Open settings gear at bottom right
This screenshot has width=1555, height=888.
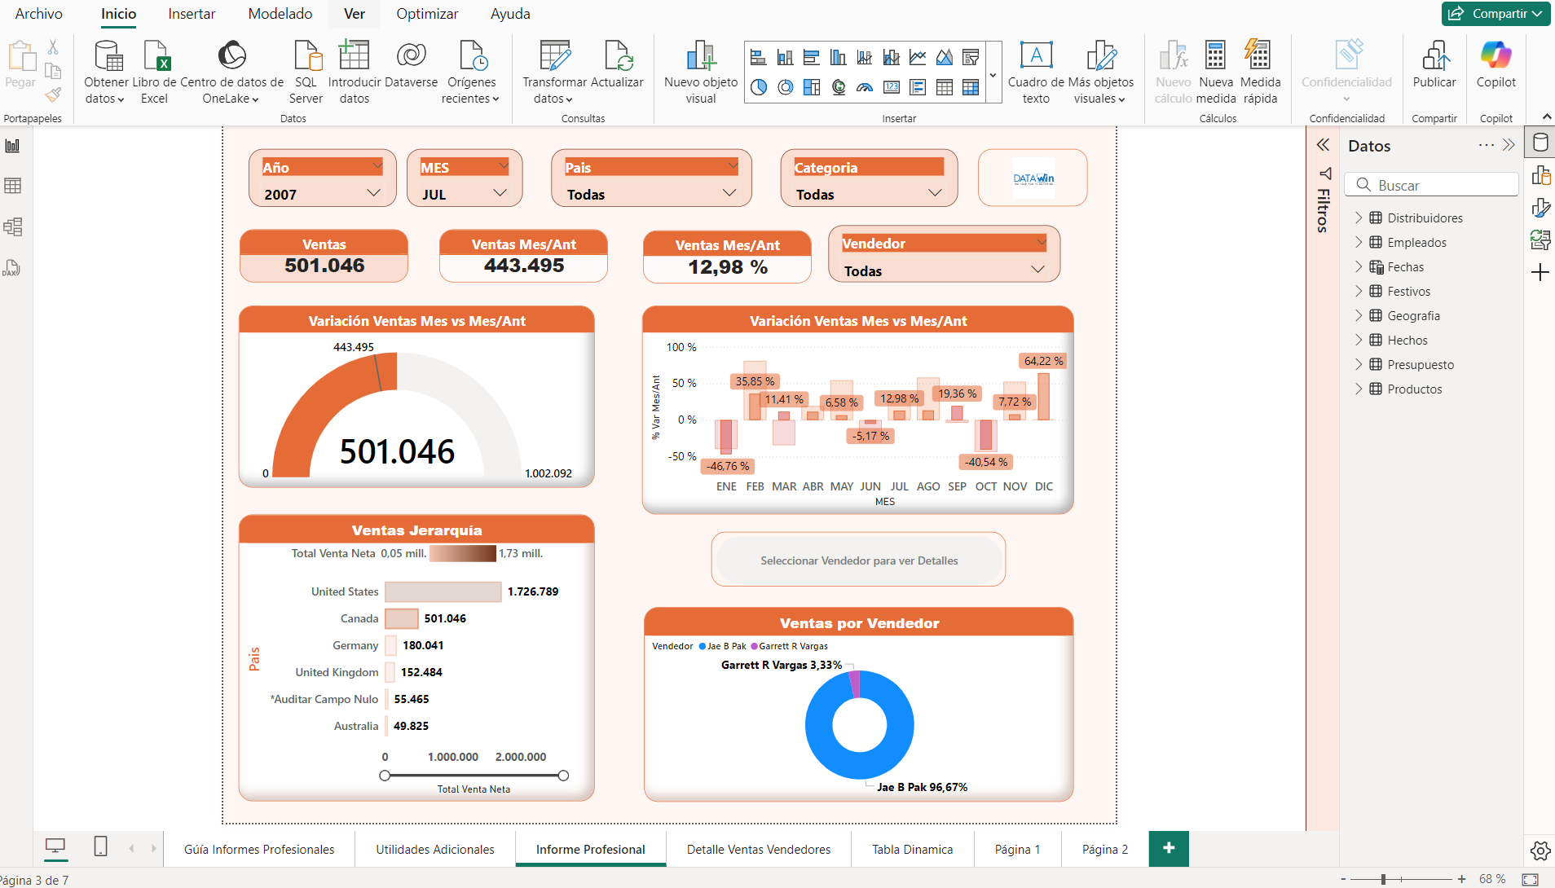(x=1540, y=851)
